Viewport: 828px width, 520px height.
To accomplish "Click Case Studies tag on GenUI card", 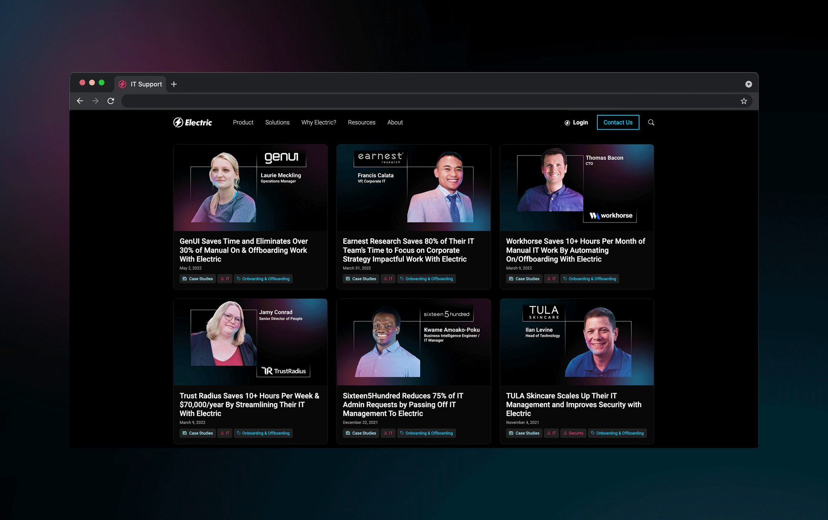I will tap(197, 279).
